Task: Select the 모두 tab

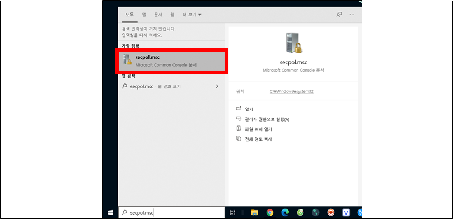Action: [130, 15]
